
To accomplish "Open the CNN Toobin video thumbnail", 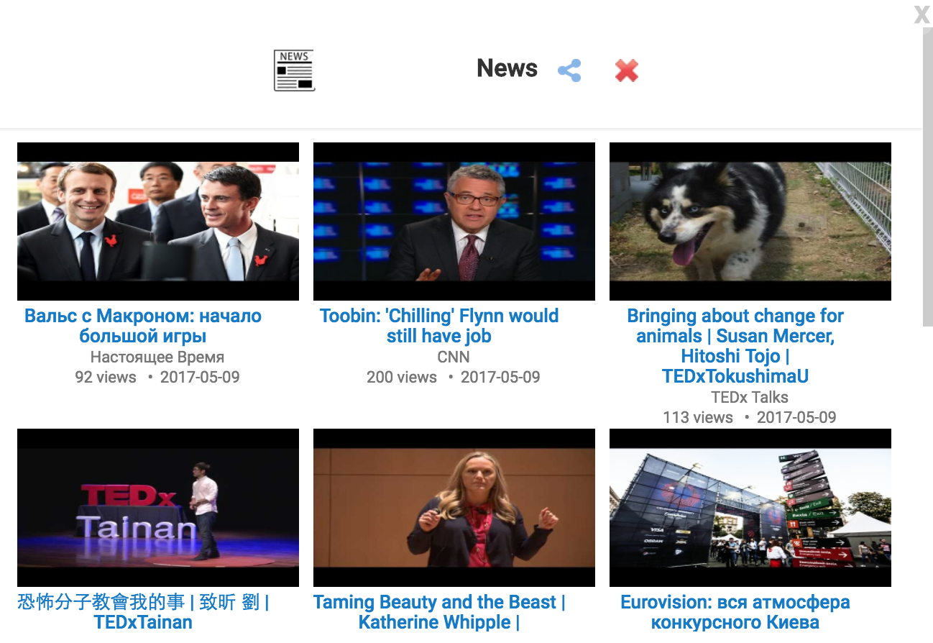I will (454, 222).
